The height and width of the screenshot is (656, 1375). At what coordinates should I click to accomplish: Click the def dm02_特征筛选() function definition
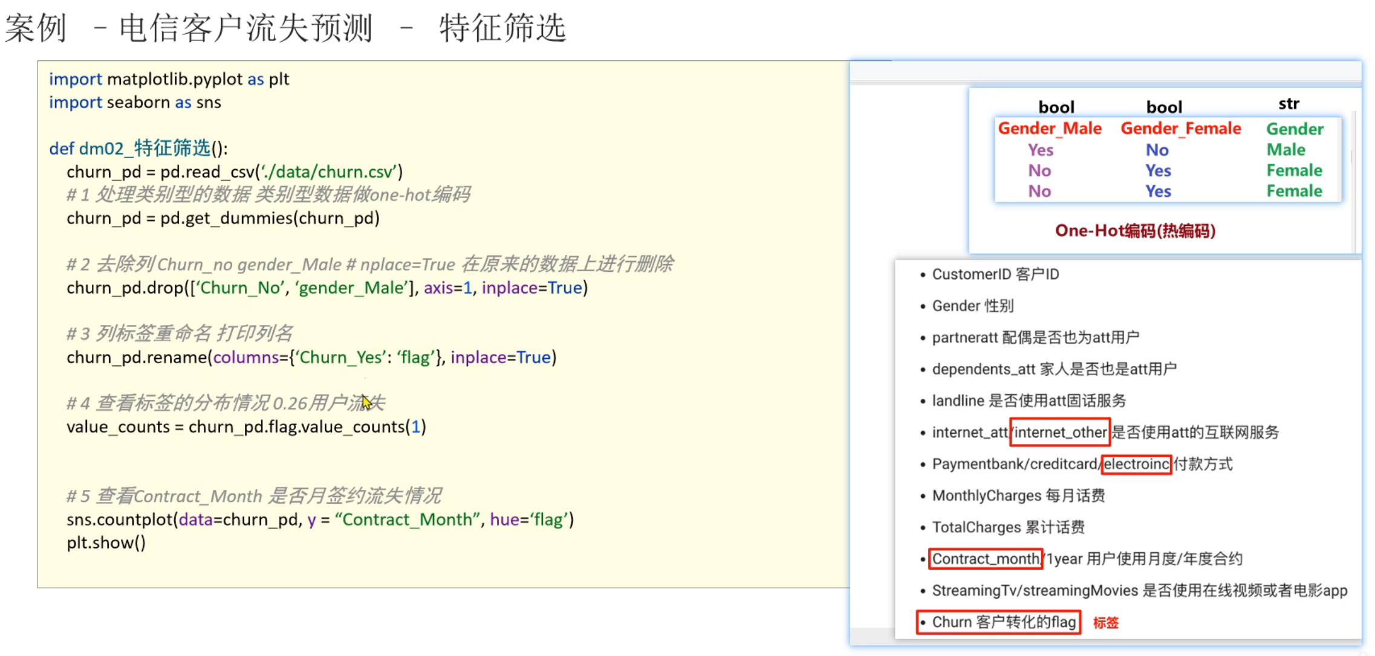[x=138, y=148]
